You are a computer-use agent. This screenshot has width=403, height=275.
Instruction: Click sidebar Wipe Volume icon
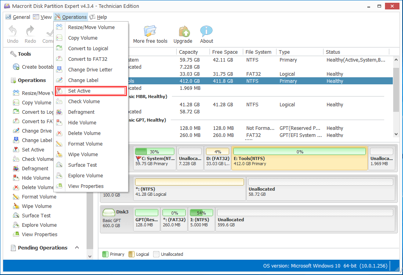[16, 206]
